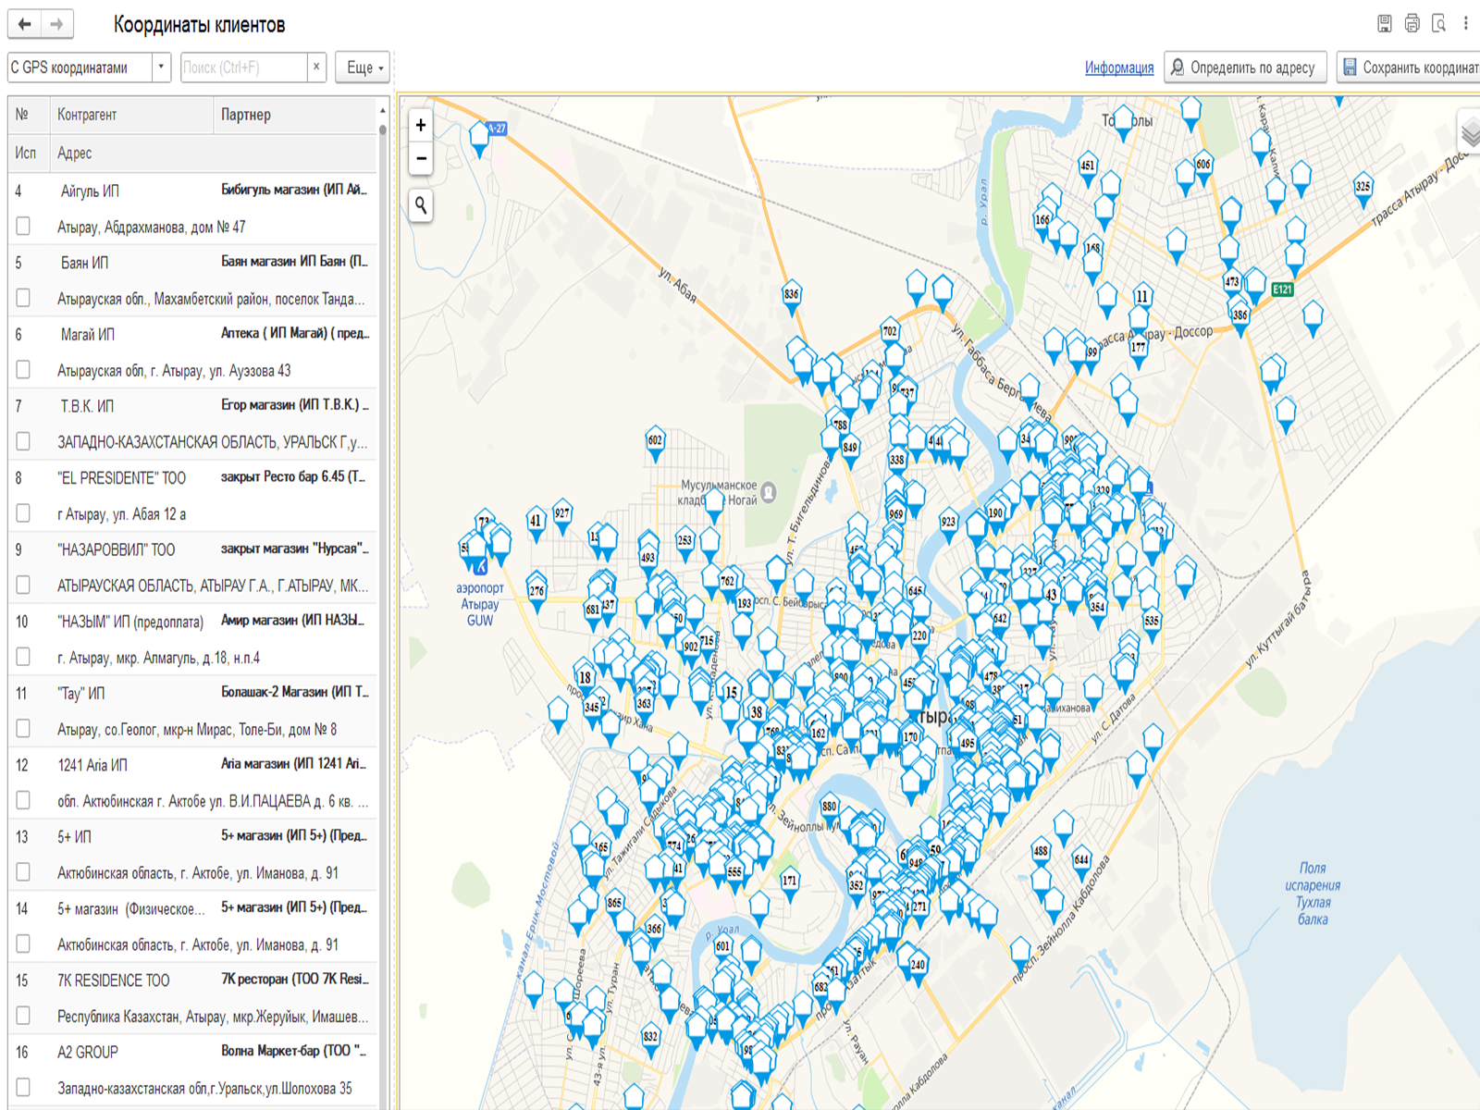The image size is (1480, 1110).
Task: Tick the checkbox for Баян ИП row
Action: 23,298
